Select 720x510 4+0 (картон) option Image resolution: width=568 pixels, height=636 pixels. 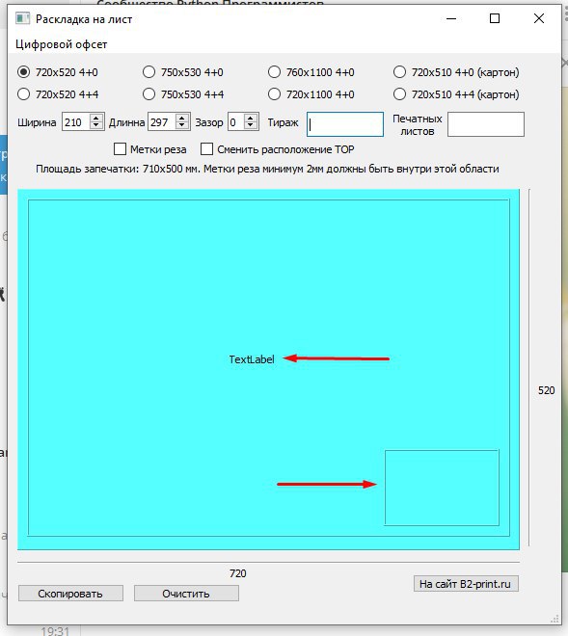(x=456, y=72)
